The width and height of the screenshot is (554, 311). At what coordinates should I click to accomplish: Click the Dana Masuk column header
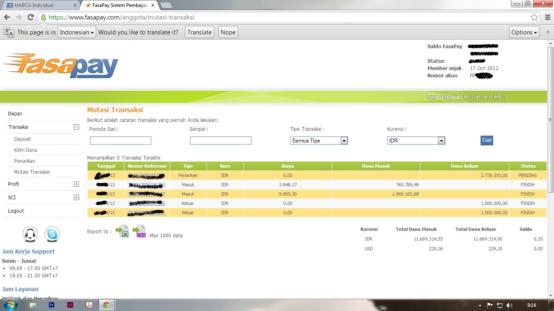point(376,166)
